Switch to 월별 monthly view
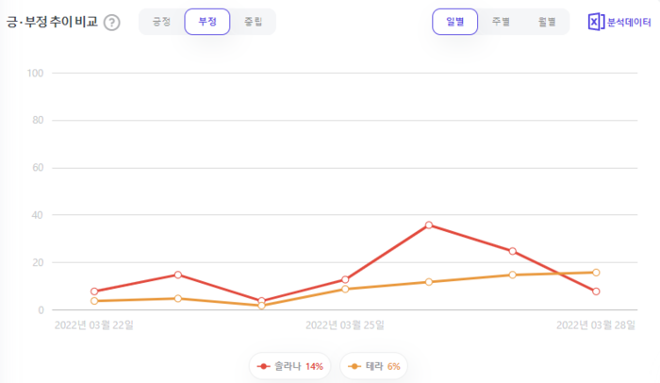 coord(547,22)
